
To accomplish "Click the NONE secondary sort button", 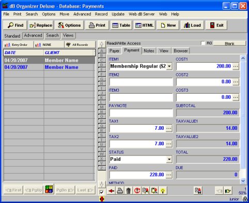I will coord(49,45).
